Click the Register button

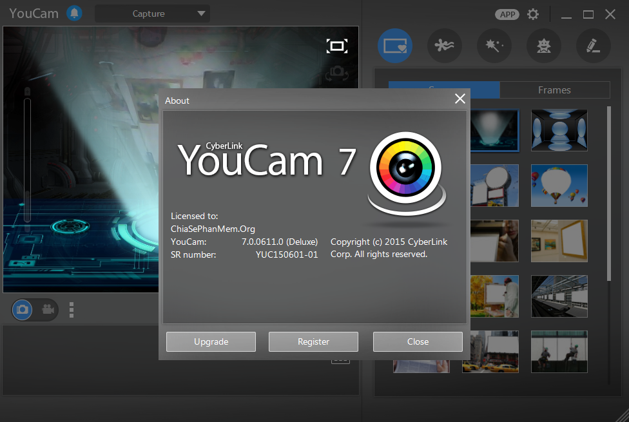tap(313, 341)
